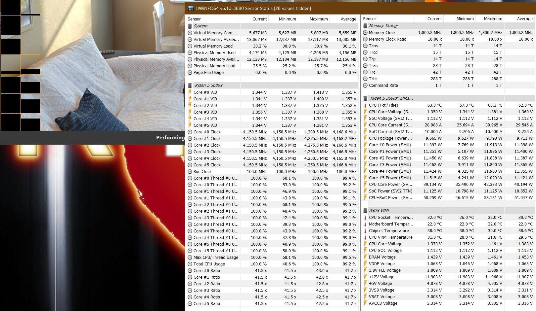Select the ASUS WMI group row

coord(448,211)
